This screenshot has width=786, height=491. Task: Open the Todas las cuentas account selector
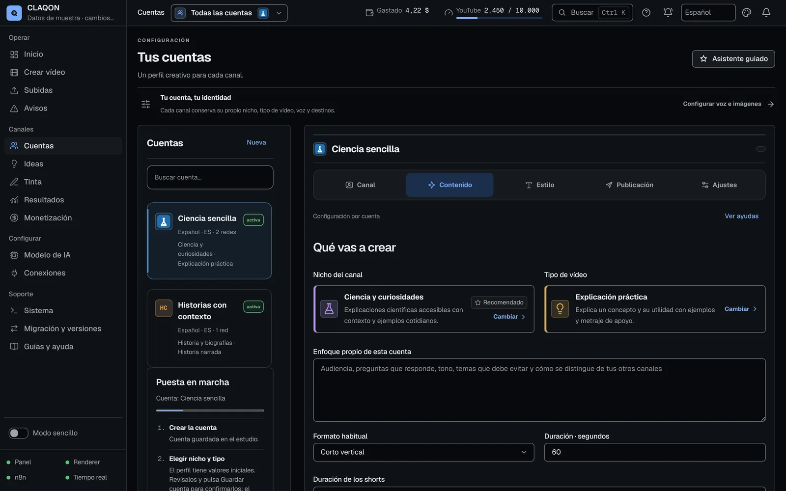(x=229, y=13)
